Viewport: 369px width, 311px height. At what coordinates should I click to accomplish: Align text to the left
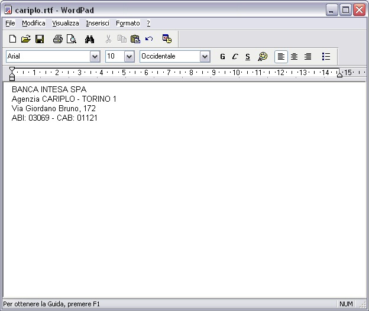pos(281,56)
